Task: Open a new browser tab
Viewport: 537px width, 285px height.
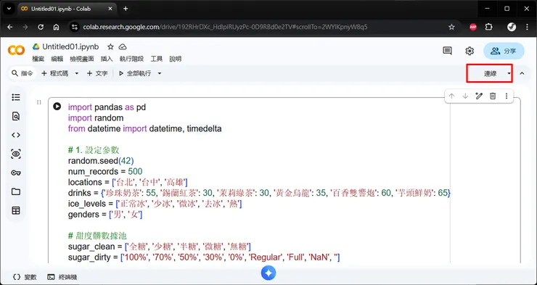Action: [x=126, y=9]
